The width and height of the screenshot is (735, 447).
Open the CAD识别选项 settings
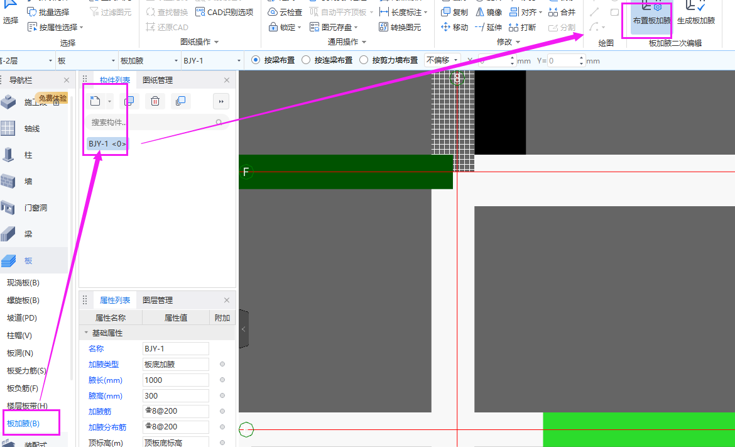coord(224,12)
